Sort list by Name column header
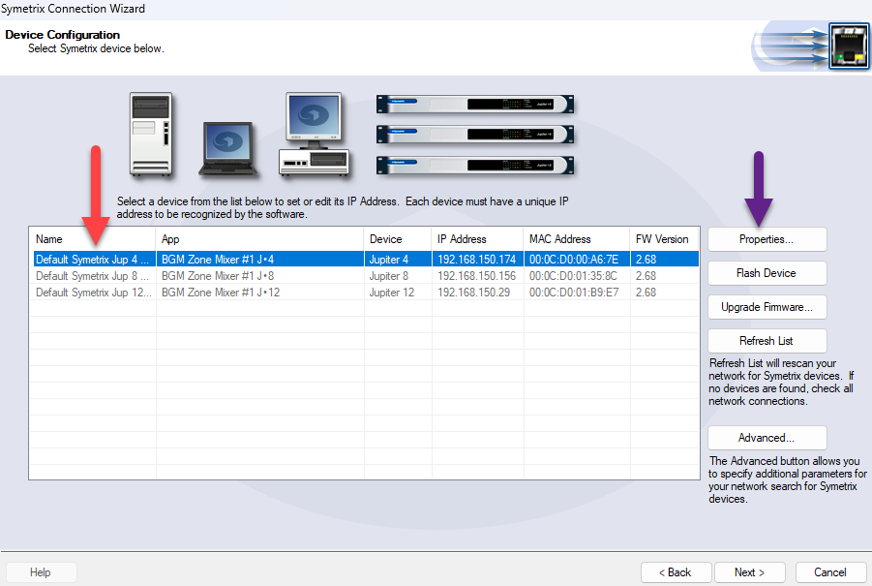The width and height of the screenshot is (872, 586). (92, 239)
